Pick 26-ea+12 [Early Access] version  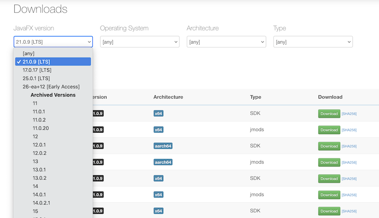tap(51, 87)
